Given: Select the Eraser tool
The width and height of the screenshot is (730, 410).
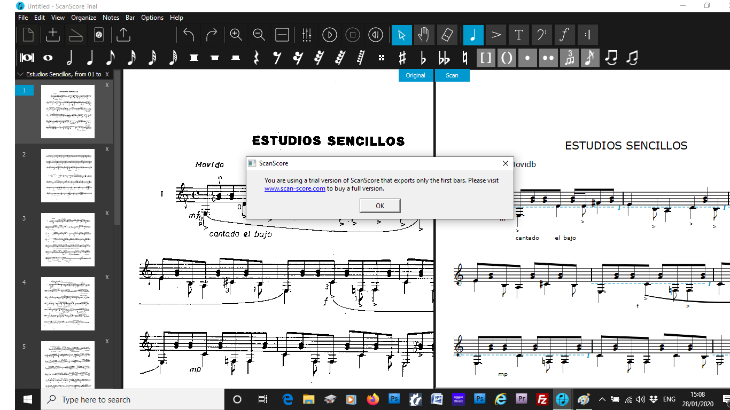Looking at the screenshot, I should click(x=447, y=35).
